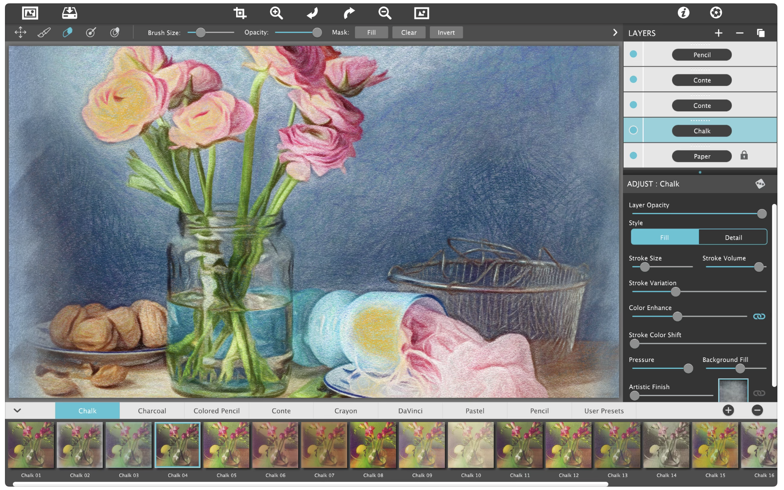Toggle the Color Enhance link icon
784x490 pixels.
[759, 316]
